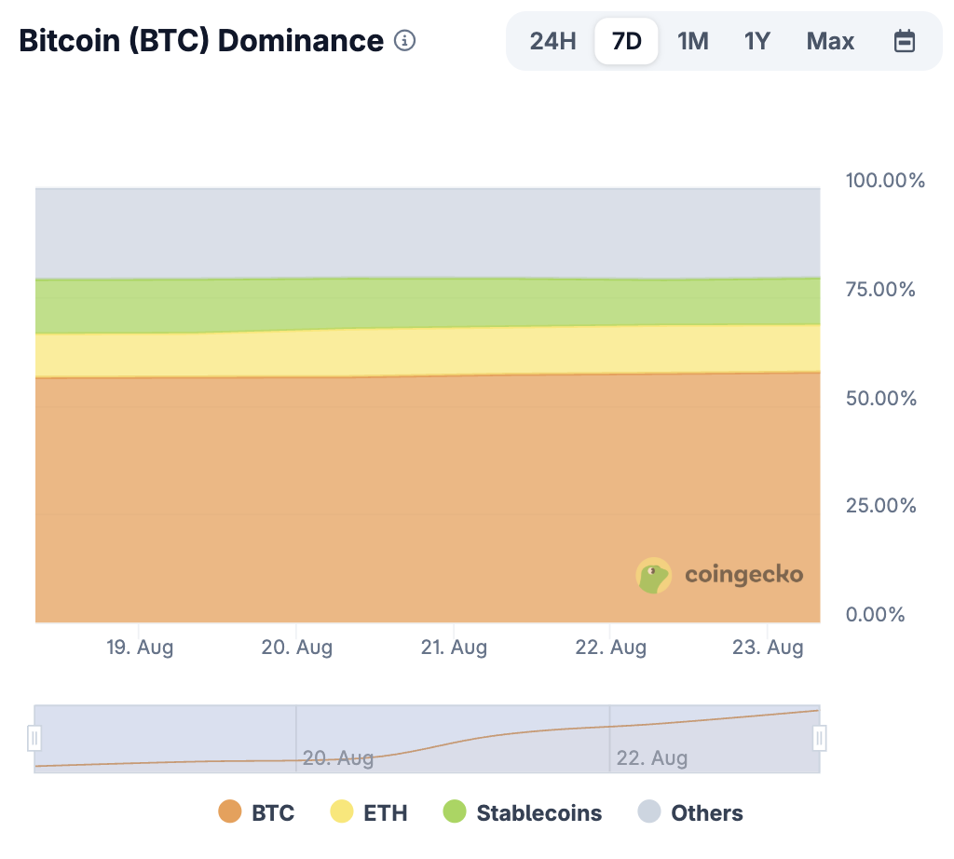Click the coingecko watermark text
This screenshot has width=954, height=859.
743,575
